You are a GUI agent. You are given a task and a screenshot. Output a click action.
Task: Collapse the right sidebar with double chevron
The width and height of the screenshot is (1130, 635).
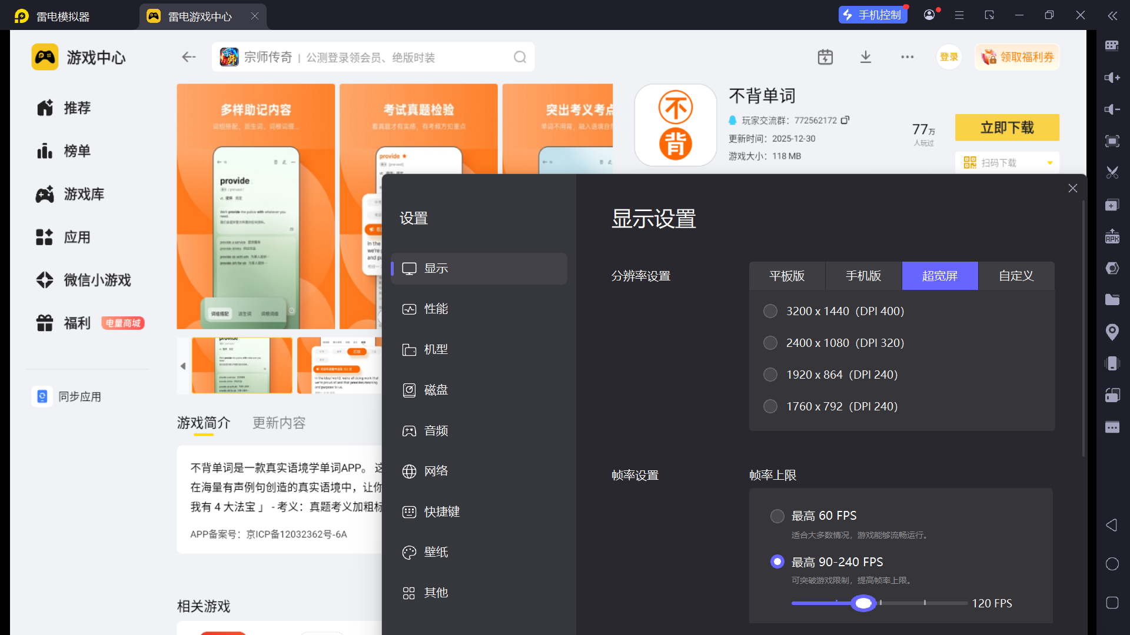pos(1112,16)
